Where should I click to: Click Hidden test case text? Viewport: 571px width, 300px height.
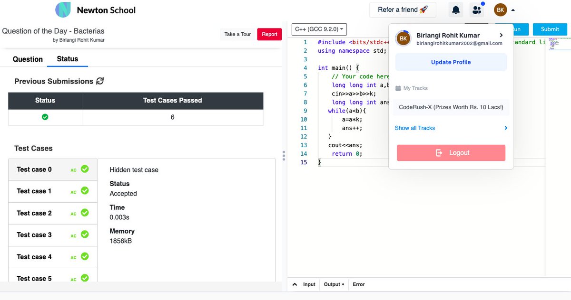tap(134, 170)
